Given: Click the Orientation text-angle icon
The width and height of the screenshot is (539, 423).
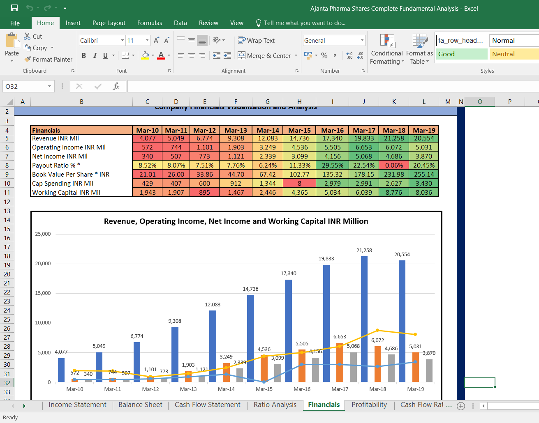Looking at the screenshot, I should tap(217, 40).
